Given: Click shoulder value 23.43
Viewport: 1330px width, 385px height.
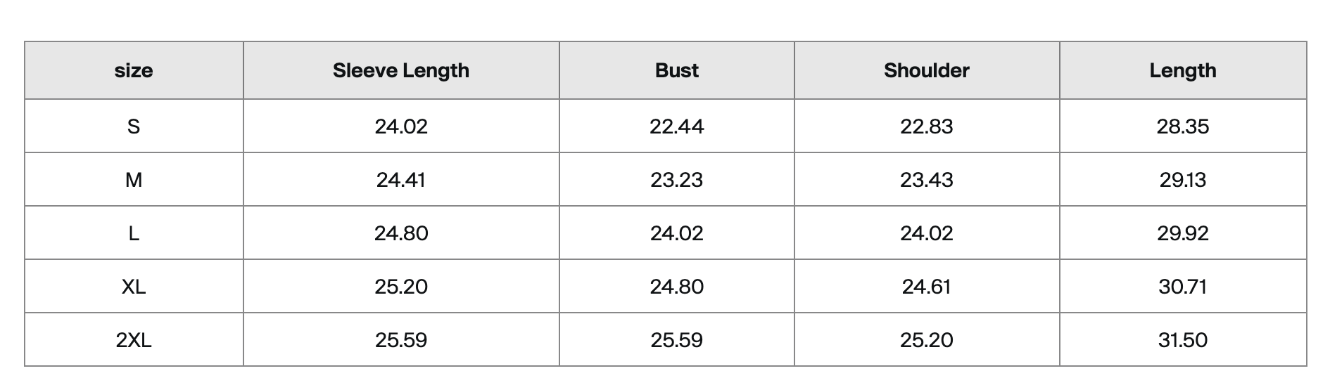Looking at the screenshot, I should 927,180.
